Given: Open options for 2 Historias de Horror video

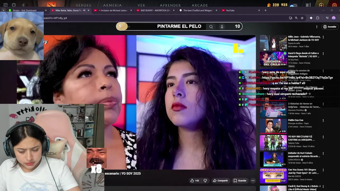Looking at the screenshot, I should point(323,104).
